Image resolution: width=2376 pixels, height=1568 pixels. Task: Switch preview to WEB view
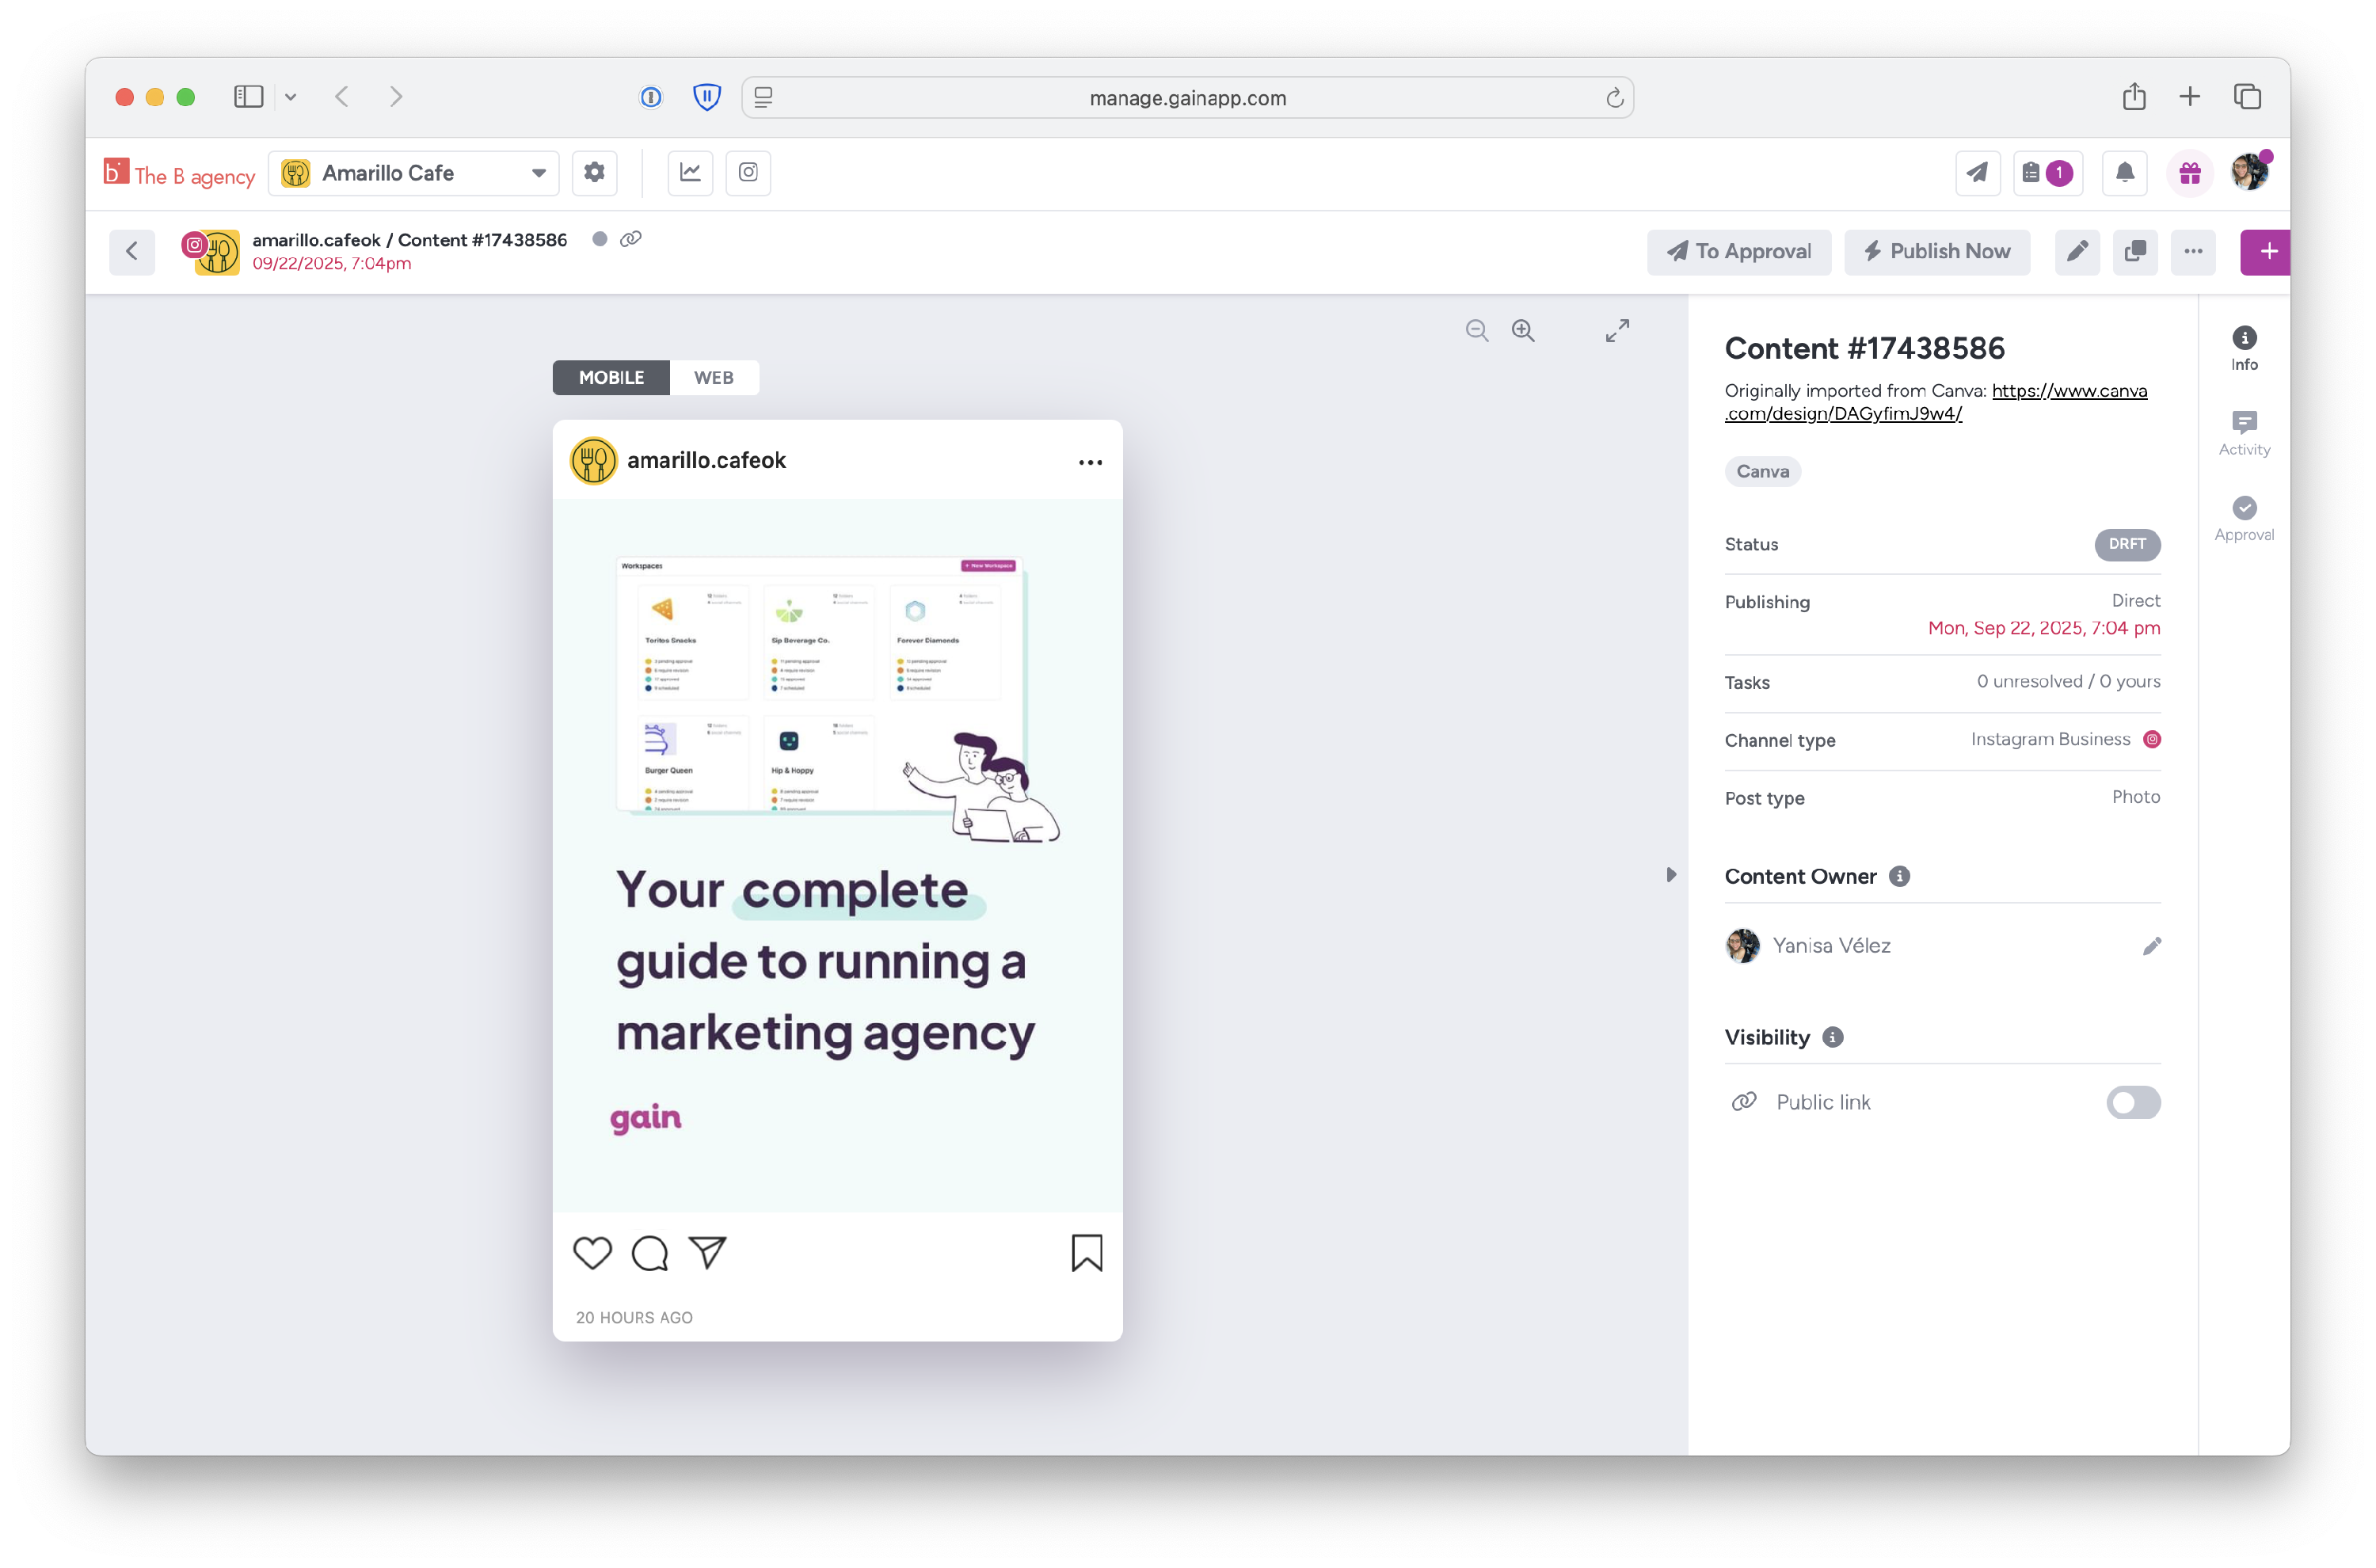click(714, 377)
